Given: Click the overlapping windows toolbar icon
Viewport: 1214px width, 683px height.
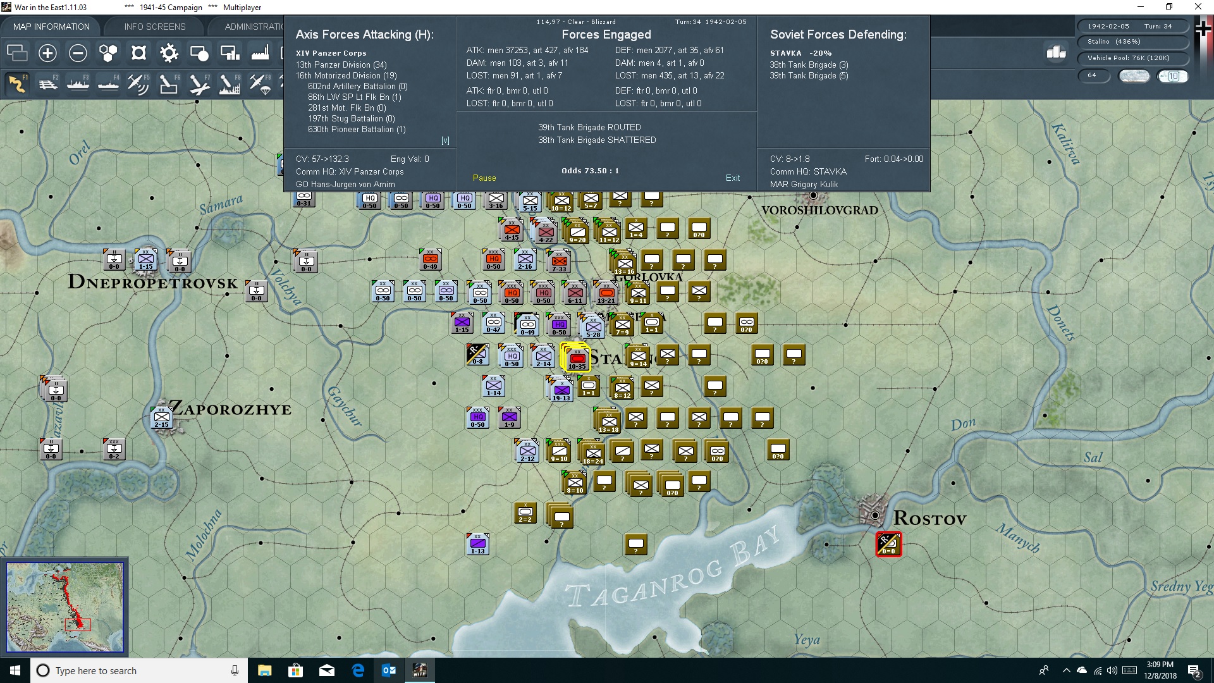Looking at the screenshot, I should (17, 53).
